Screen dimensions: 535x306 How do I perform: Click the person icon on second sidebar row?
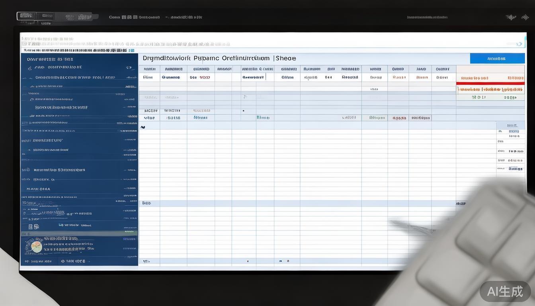click(x=30, y=68)
